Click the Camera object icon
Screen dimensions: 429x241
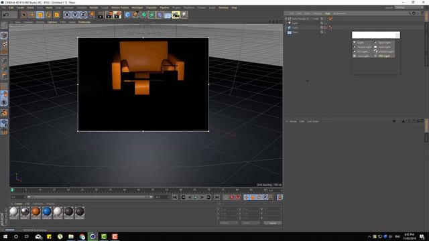176,15
